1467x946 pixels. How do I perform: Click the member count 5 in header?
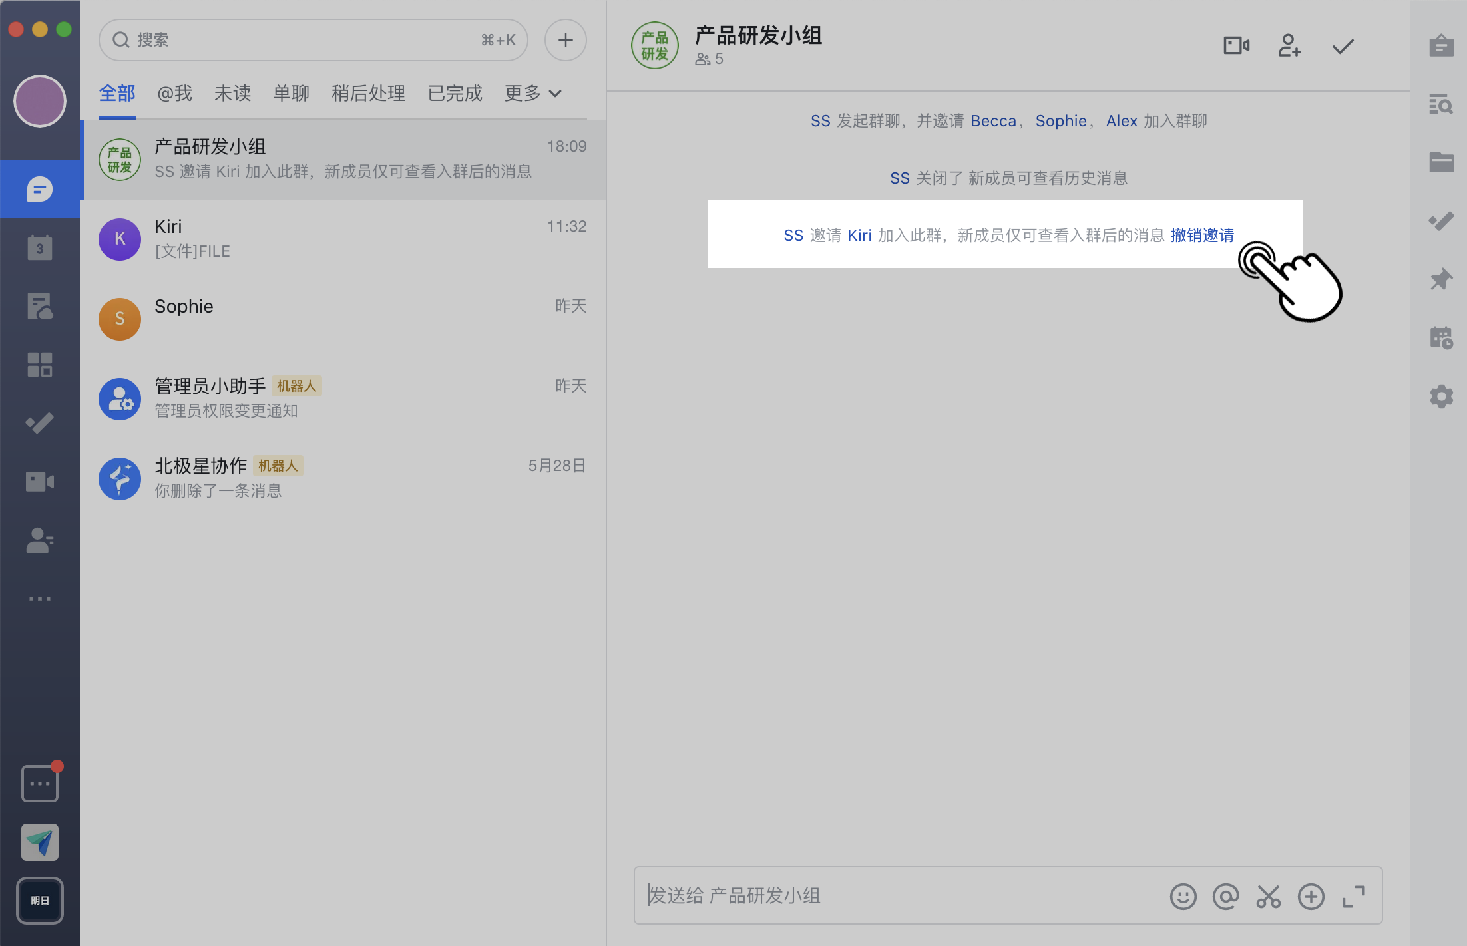[709, 59]
